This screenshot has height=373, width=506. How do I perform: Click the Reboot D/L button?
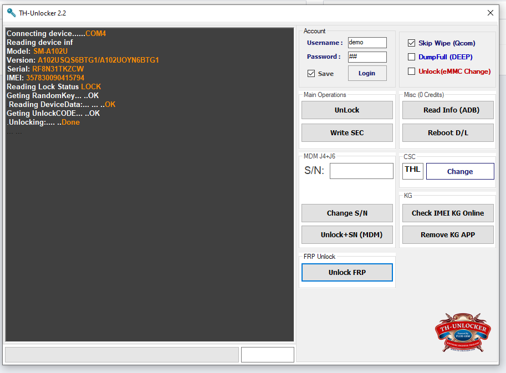point(448,132)
